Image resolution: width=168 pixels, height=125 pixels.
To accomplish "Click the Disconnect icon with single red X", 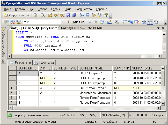I will pos(12,22).
